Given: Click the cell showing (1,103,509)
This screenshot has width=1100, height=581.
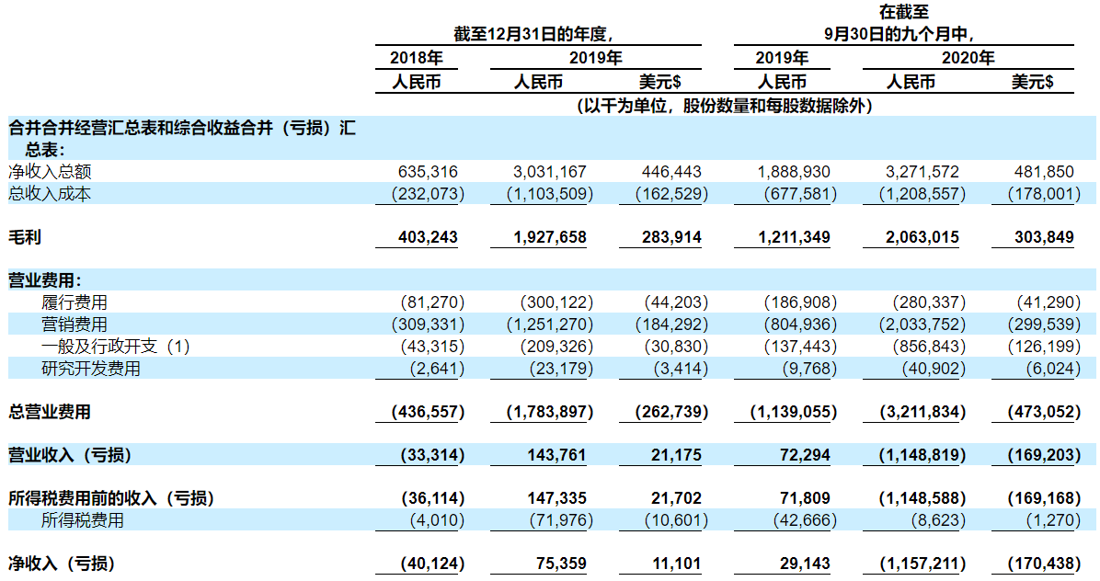Looking at the screenshot, I should (550, 193).
